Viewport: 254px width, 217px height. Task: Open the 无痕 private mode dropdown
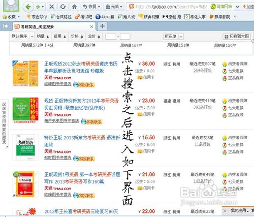click(x=114, y=7)
